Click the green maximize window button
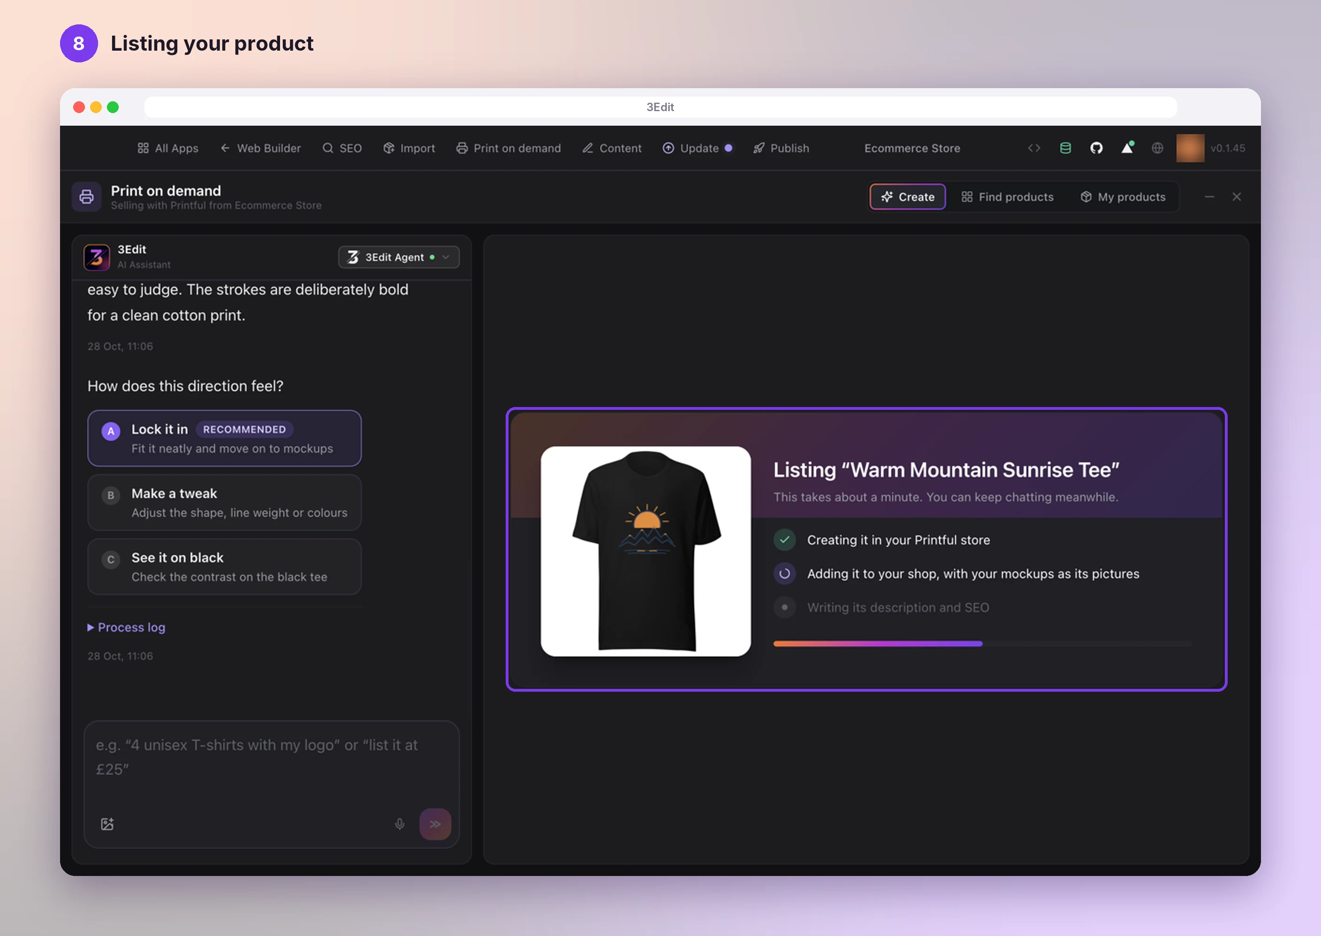Image resolution: width=1321 pixels, height=936 pixels. coord(113,107)
